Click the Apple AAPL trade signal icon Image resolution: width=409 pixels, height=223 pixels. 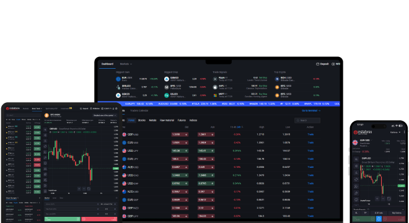215,87
